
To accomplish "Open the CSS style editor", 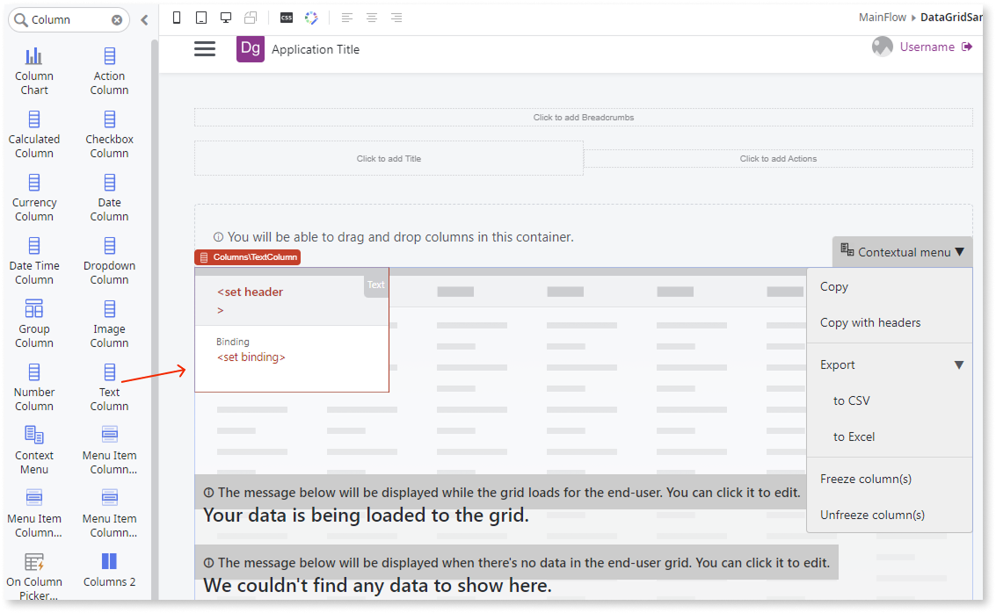I will (286, 17).
